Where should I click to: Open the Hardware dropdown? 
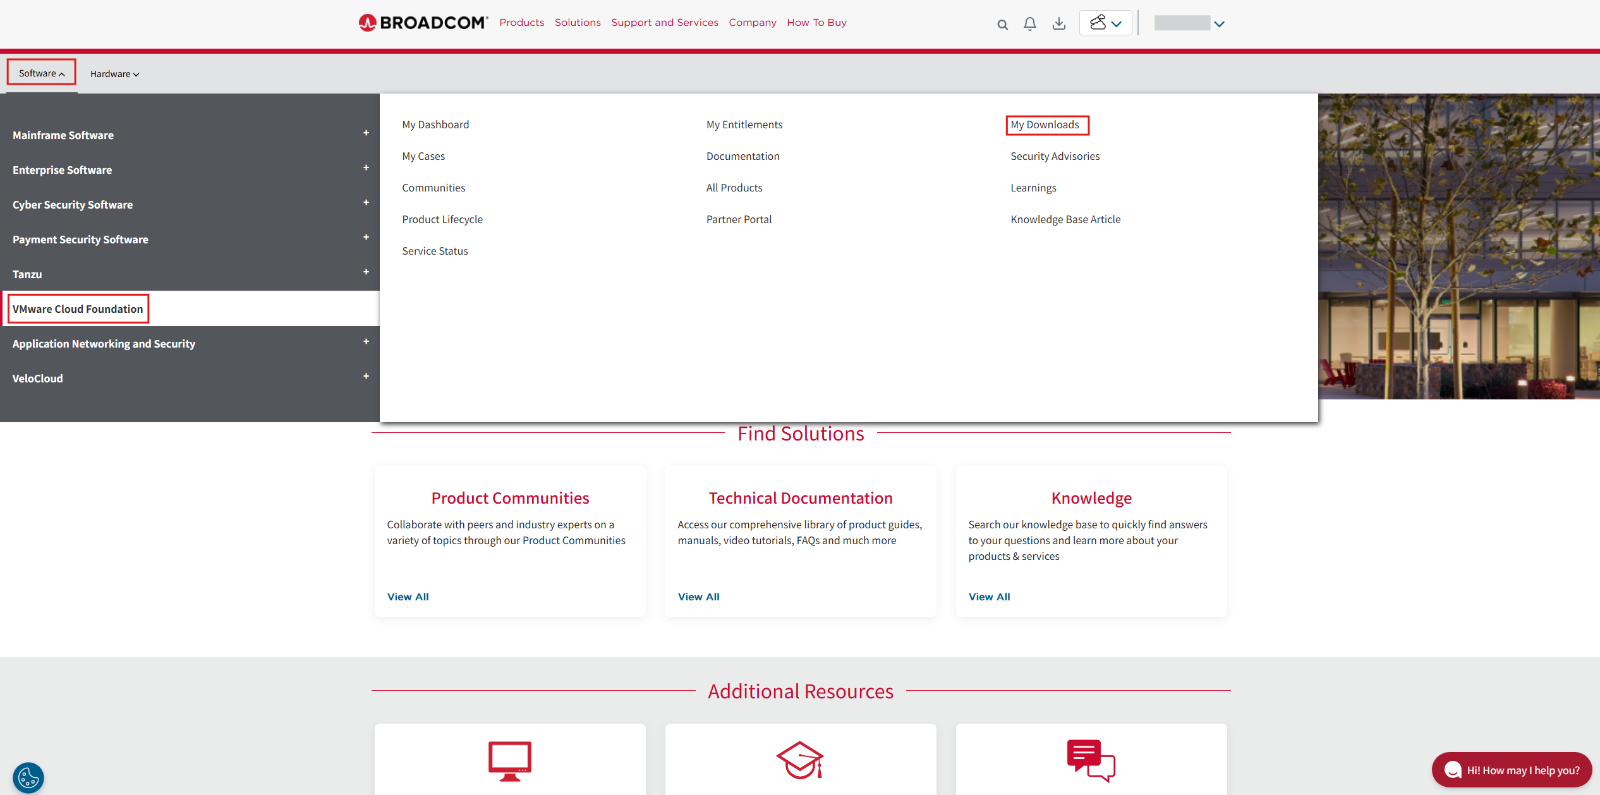[114, 74]
